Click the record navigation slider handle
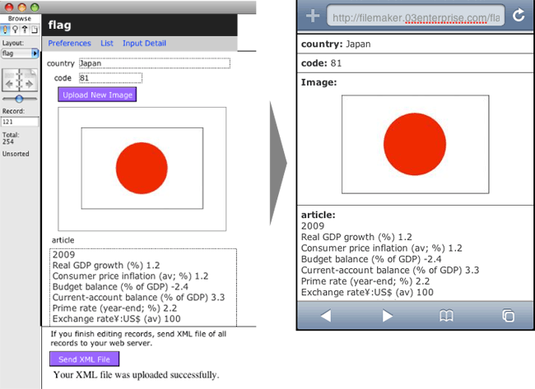This screenshot has height=389, width=535. pos(19,99)
